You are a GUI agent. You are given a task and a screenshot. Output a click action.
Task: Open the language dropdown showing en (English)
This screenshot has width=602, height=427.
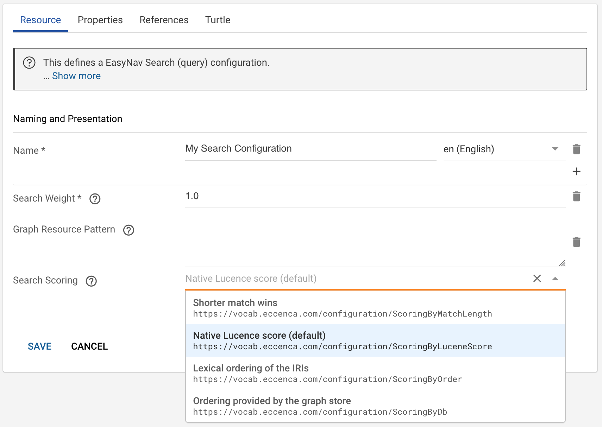pyautogui.click(x=554, y=149)
